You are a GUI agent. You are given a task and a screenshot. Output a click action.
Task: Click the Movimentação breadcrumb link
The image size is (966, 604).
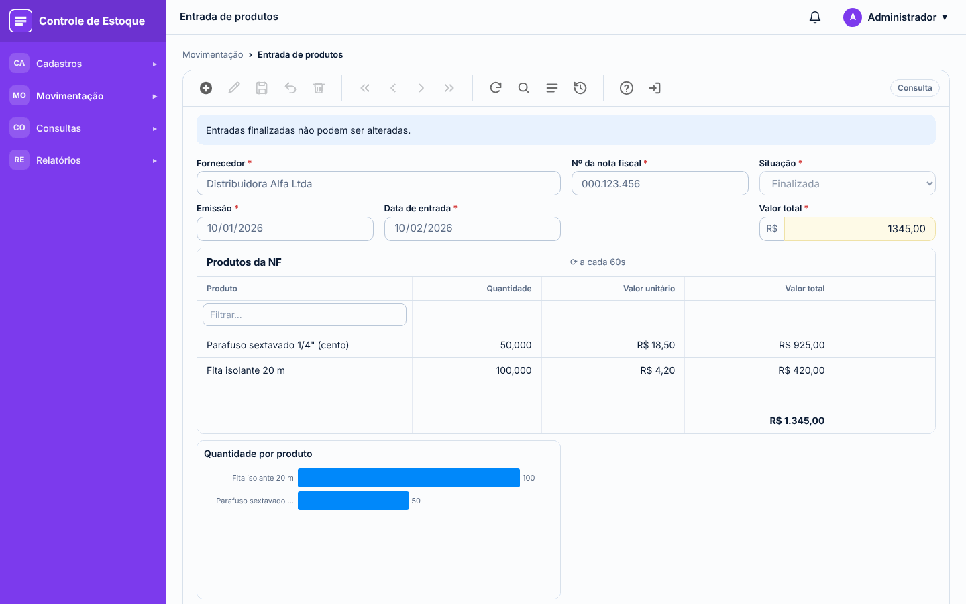pyautogui.click(x=213, y=55)
